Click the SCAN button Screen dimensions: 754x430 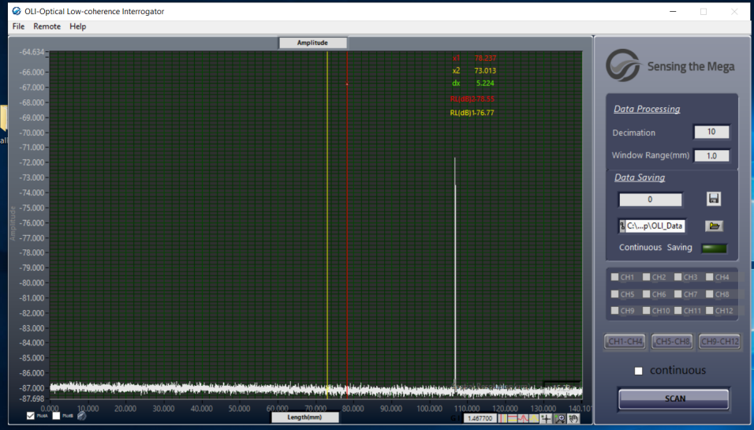tap(674, 398)
